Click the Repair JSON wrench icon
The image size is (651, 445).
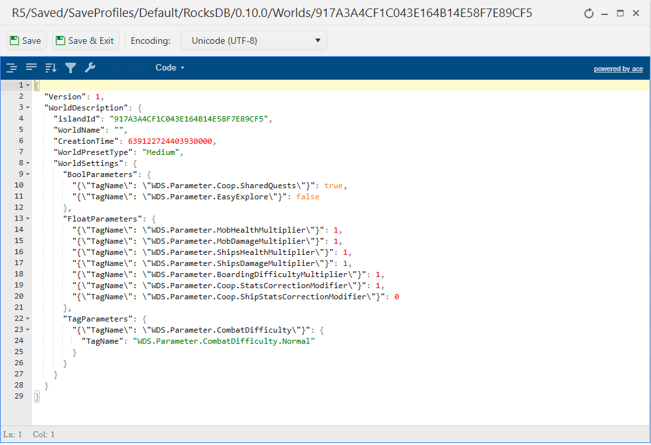click(x=90, y=67)
